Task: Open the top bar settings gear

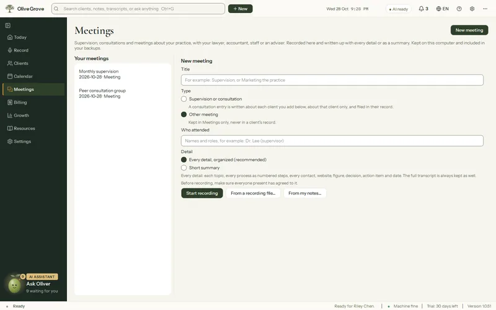Action: click(x=472, y=9)
